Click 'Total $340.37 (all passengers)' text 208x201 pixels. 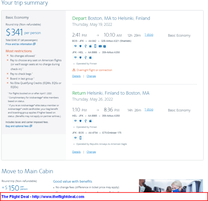tap(22, 40)
